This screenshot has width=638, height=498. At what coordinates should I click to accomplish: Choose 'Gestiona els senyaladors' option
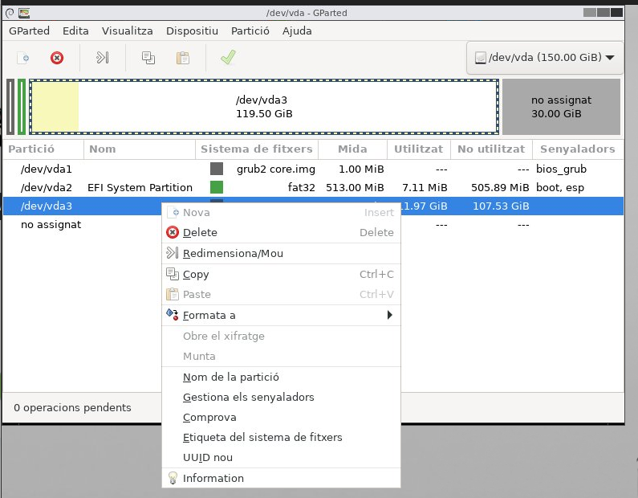tap(248, 397)
